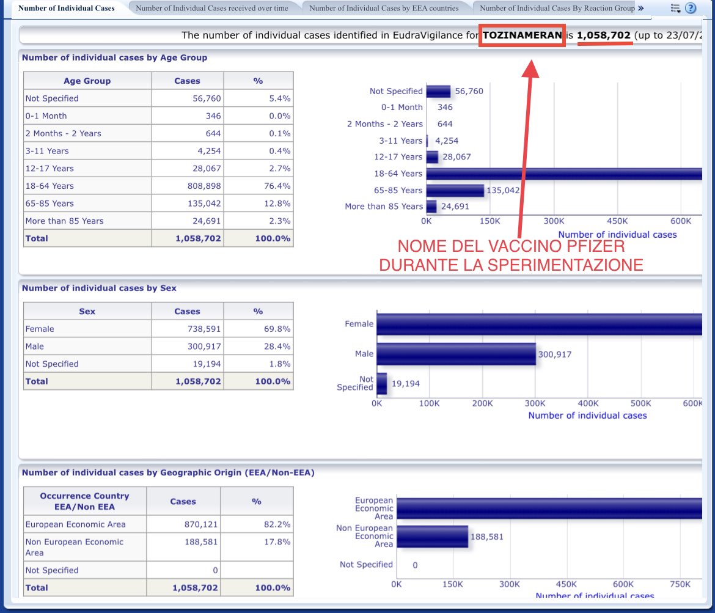Click the Male bar in Sex chart

tap(456, 354)
